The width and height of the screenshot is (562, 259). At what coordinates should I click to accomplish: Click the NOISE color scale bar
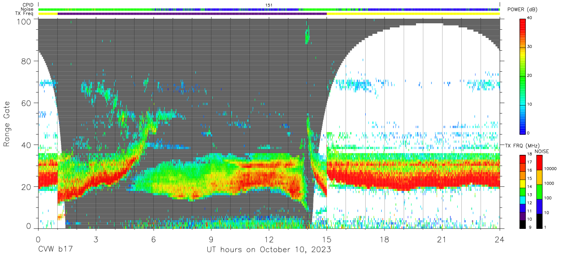(540, 191)
